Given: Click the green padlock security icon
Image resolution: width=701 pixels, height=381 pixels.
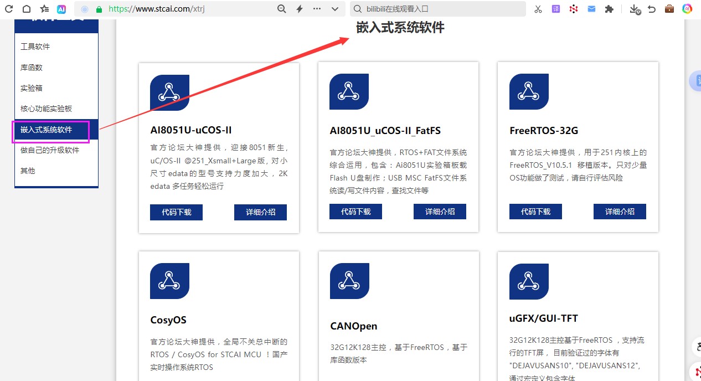Looking at the screenshot, I should pos(99,9).
